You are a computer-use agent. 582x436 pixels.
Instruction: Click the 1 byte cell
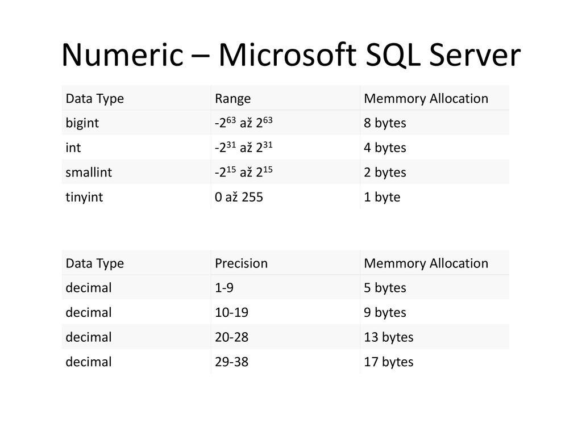click(x=382, y=197)
